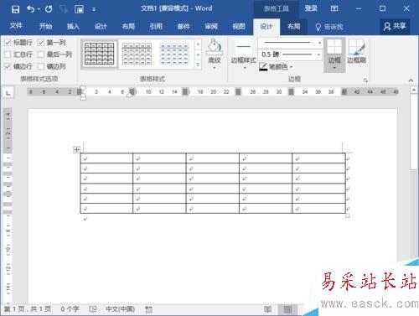
Task: Click the 笔颜色 pen color swatch
Action: [x=263, y=66]
